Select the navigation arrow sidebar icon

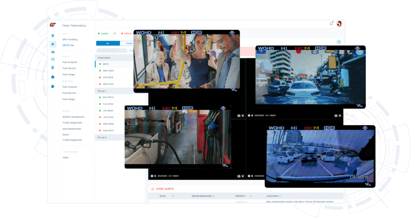click(53, 44)
